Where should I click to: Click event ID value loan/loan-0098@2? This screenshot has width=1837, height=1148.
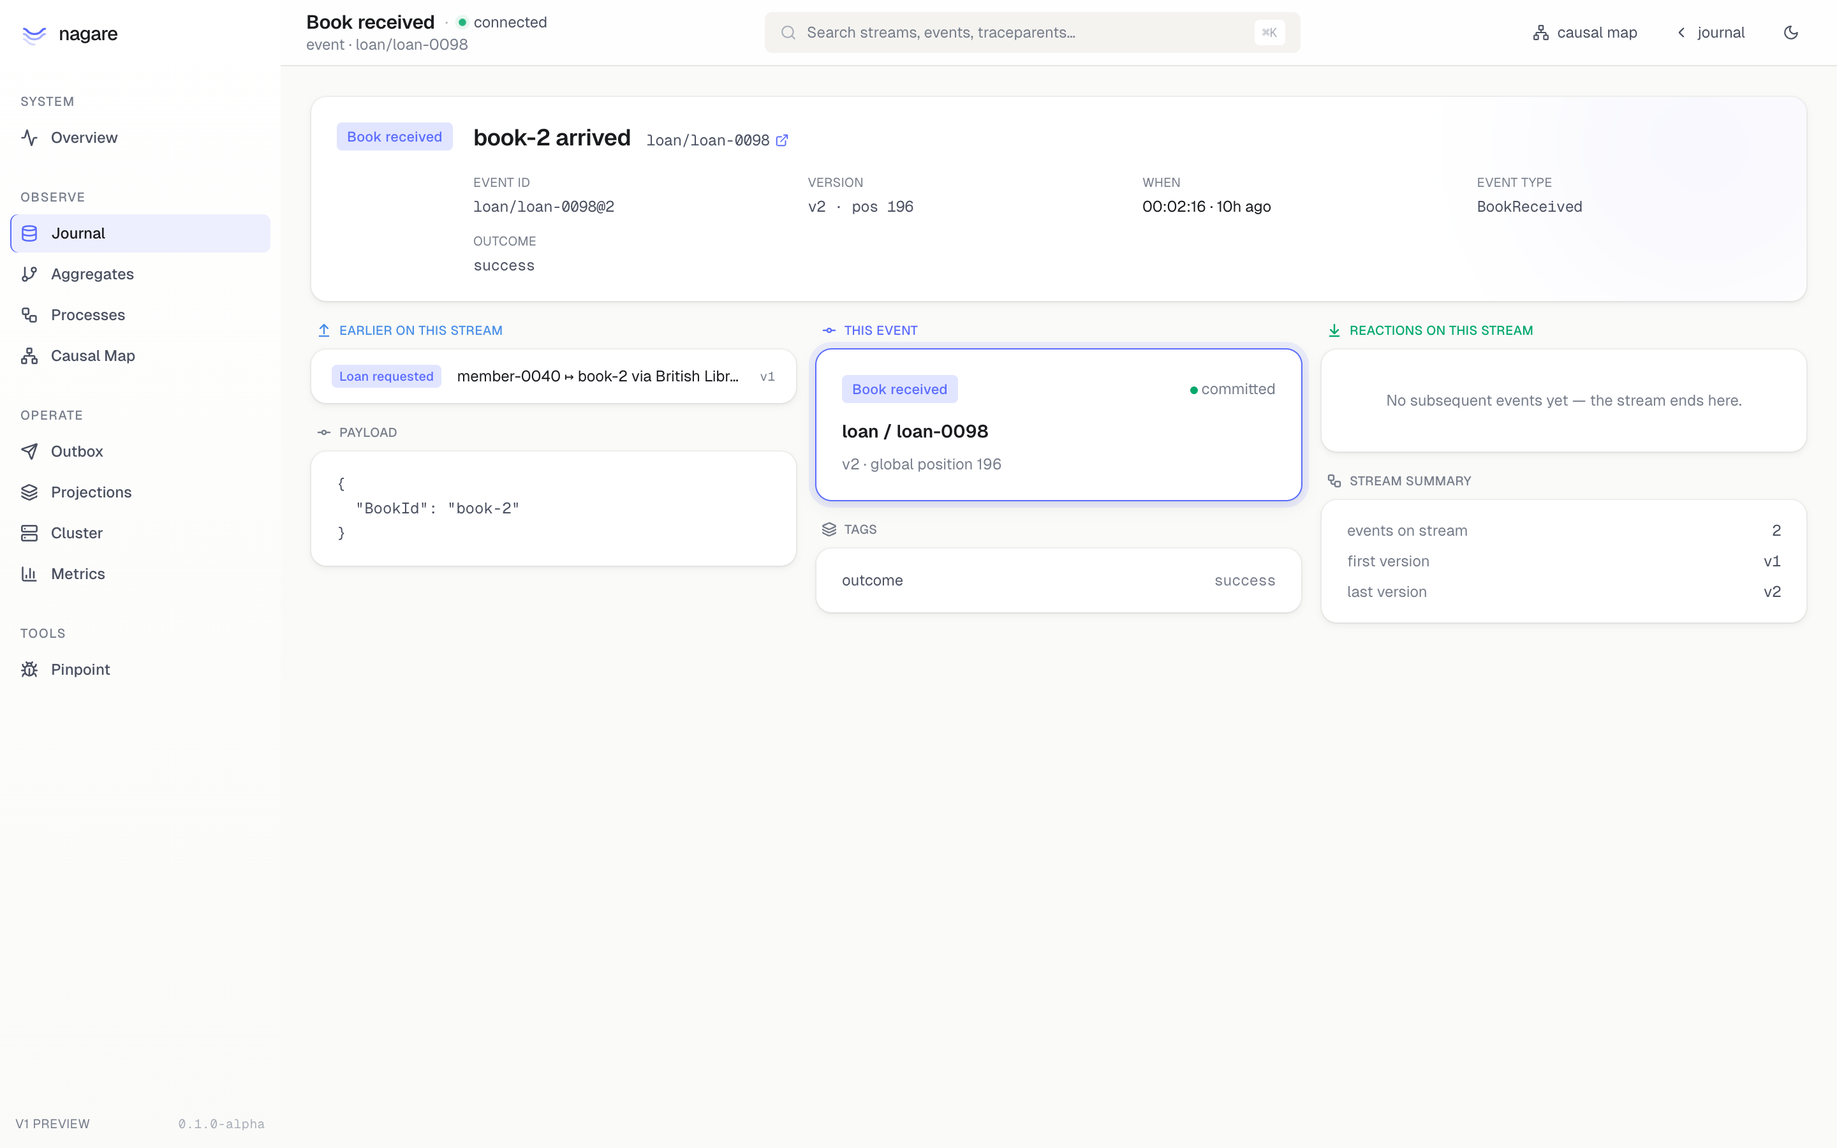(543, 207)
